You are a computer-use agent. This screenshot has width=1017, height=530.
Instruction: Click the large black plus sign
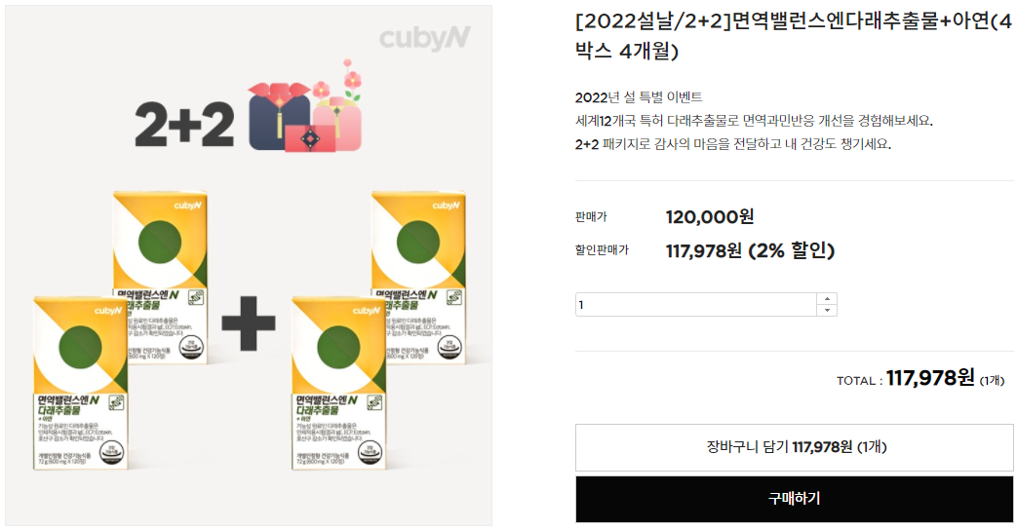(249, 323)
